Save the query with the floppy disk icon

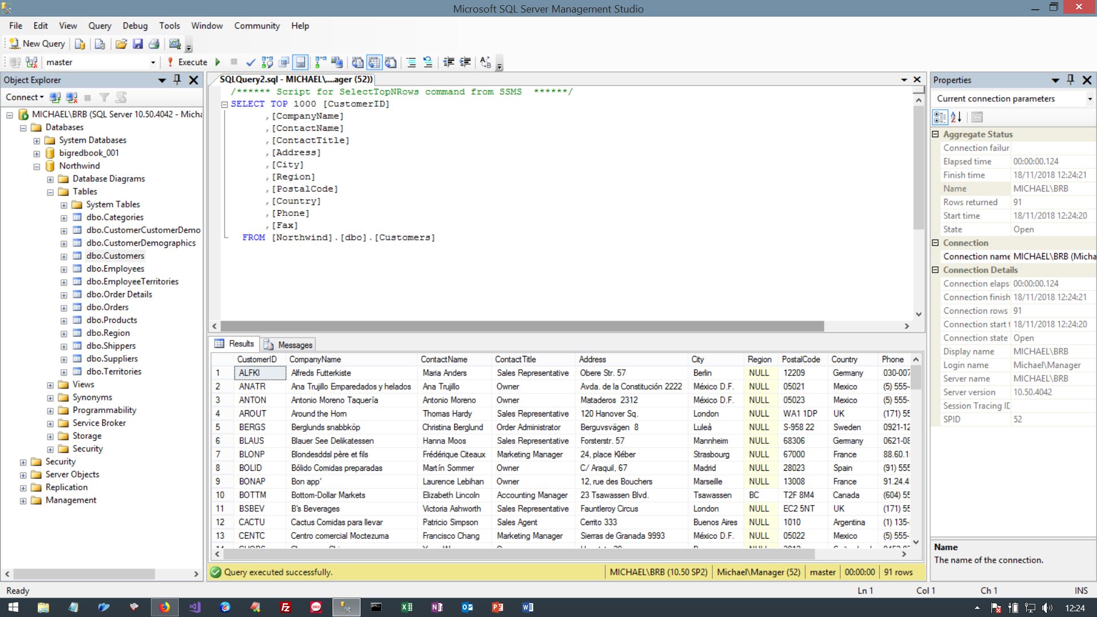click(138, 44)
